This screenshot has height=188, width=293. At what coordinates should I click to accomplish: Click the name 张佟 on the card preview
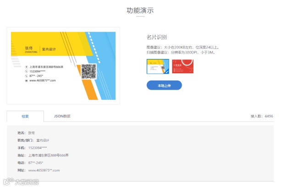click(x=29, y=48)
